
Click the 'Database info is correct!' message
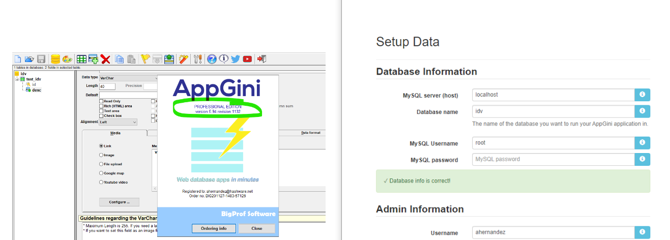coord(513,181)
